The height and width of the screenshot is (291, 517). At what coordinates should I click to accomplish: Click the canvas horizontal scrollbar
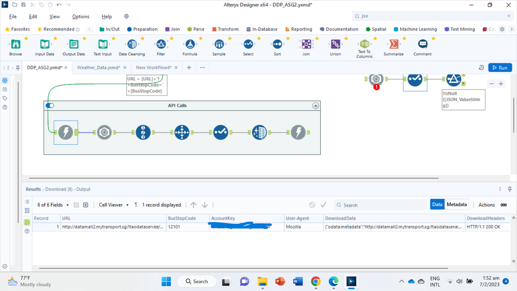click(x=234, y=178)
